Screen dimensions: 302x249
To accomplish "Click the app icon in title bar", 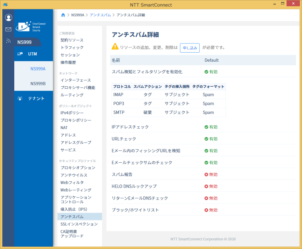I will coord(5,4).
